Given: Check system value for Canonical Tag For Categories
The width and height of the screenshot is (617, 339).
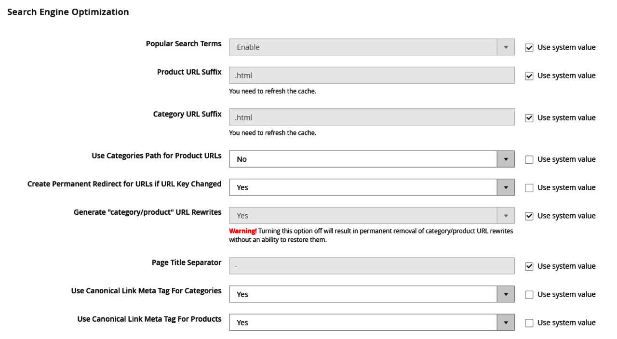Looking at the screenshot, I should (529, 295).
